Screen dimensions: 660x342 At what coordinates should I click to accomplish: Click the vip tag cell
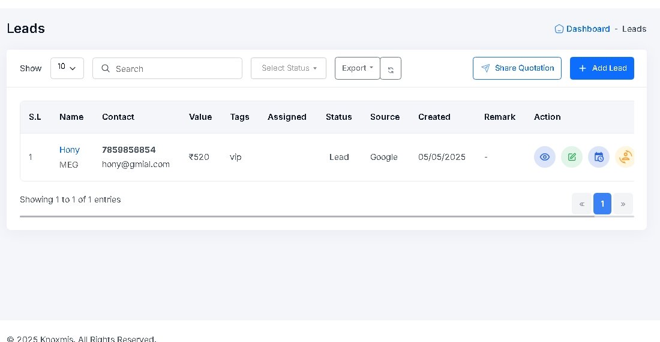point(236,157)
